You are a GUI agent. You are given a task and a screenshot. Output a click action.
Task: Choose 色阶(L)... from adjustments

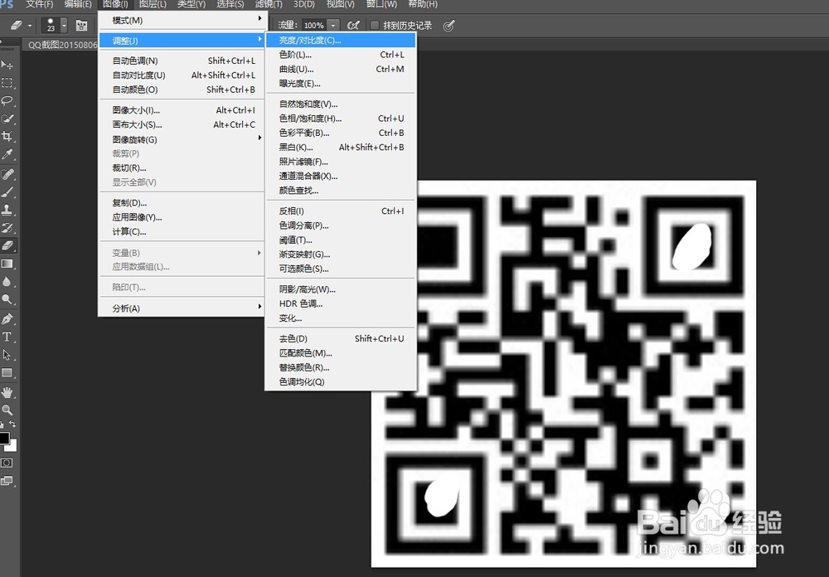[x=341, y=55]
